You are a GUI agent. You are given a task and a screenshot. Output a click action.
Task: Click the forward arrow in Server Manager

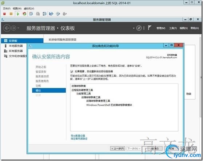(14, 28)
